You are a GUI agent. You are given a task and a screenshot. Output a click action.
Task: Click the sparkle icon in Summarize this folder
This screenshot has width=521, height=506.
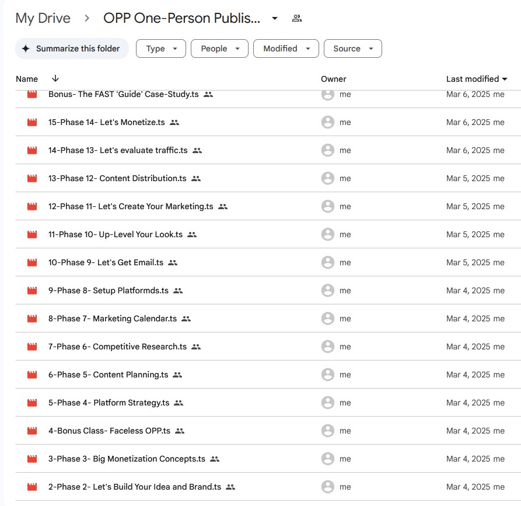coord(26,49)
